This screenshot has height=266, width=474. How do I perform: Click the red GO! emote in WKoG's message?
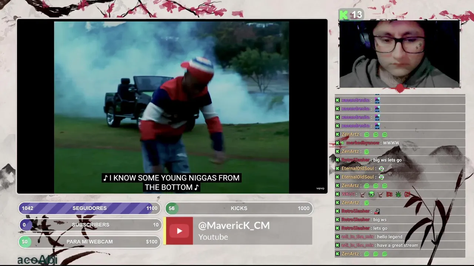pyautogui.click(x=407, y=194)
